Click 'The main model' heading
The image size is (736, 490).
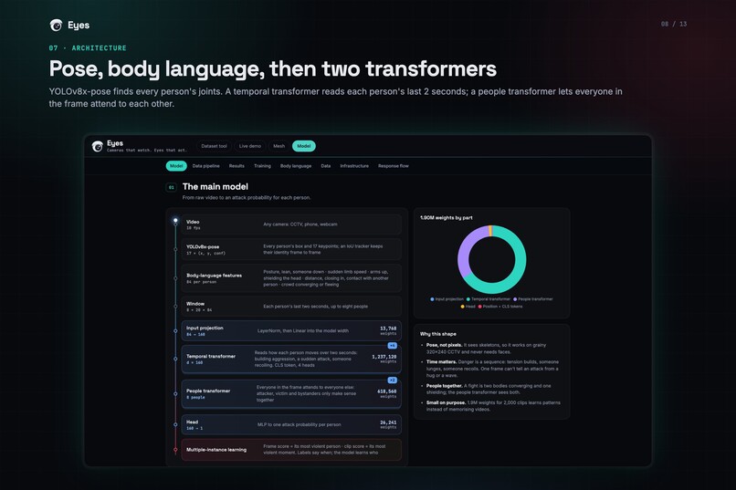point(215,187)
